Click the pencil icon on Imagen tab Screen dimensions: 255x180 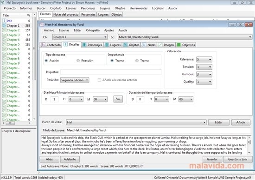160,45
